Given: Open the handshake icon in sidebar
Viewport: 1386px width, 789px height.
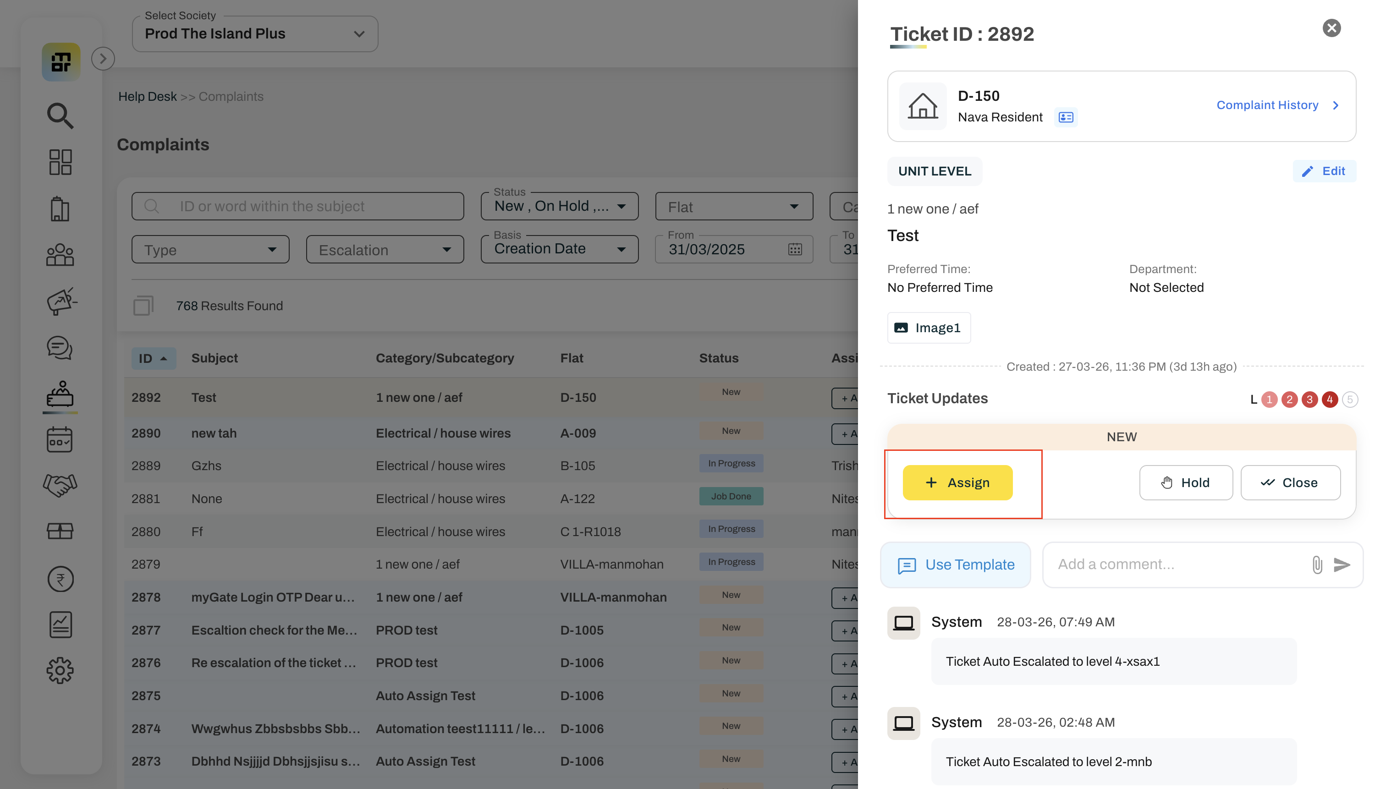Looking at the screenshot, I should pyautogui.click(x=60, y=486).
